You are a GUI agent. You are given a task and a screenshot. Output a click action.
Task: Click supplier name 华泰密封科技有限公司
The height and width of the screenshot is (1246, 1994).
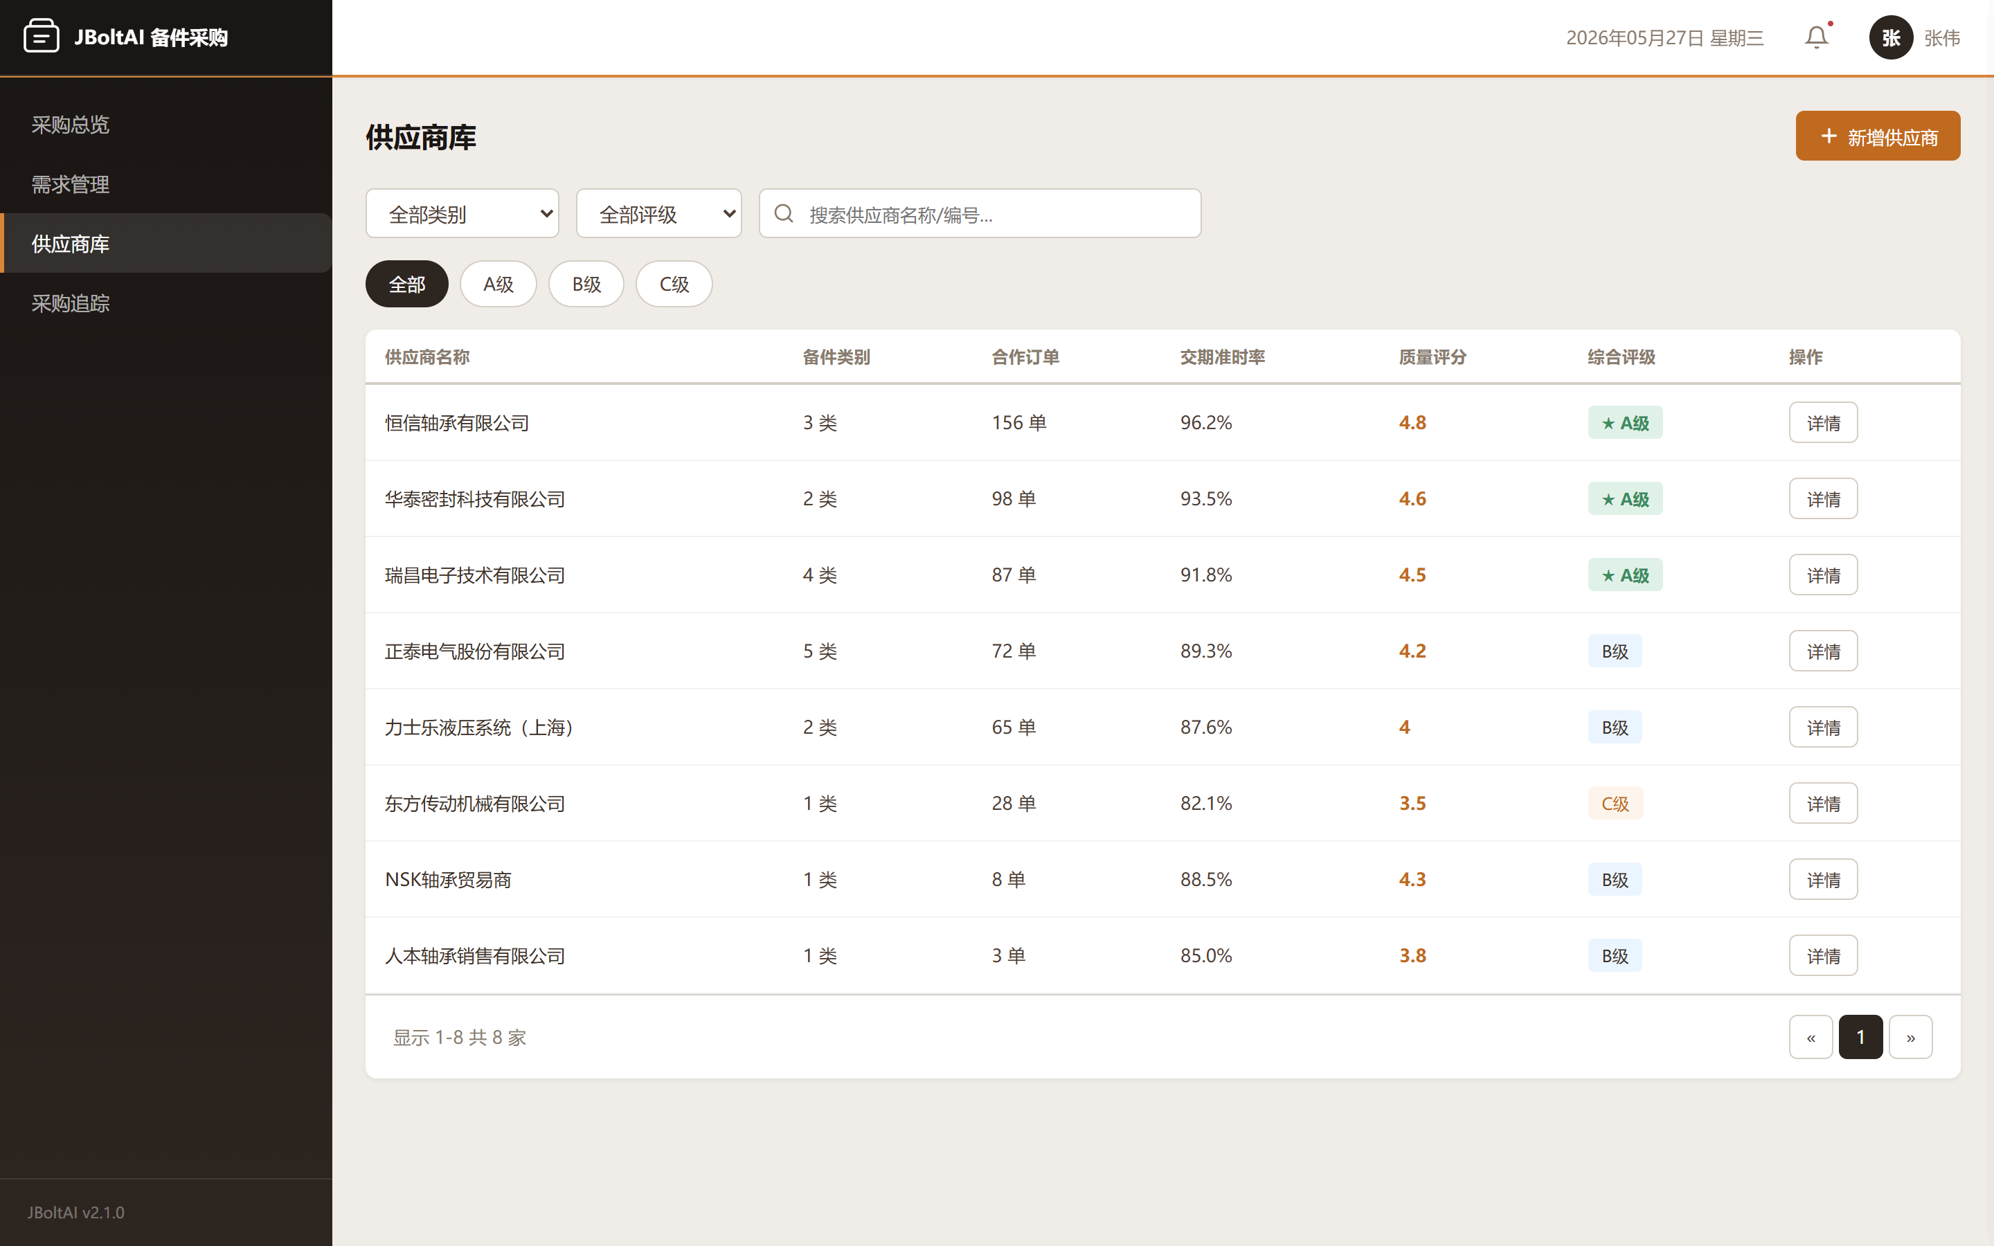click(x=474, y=498)
